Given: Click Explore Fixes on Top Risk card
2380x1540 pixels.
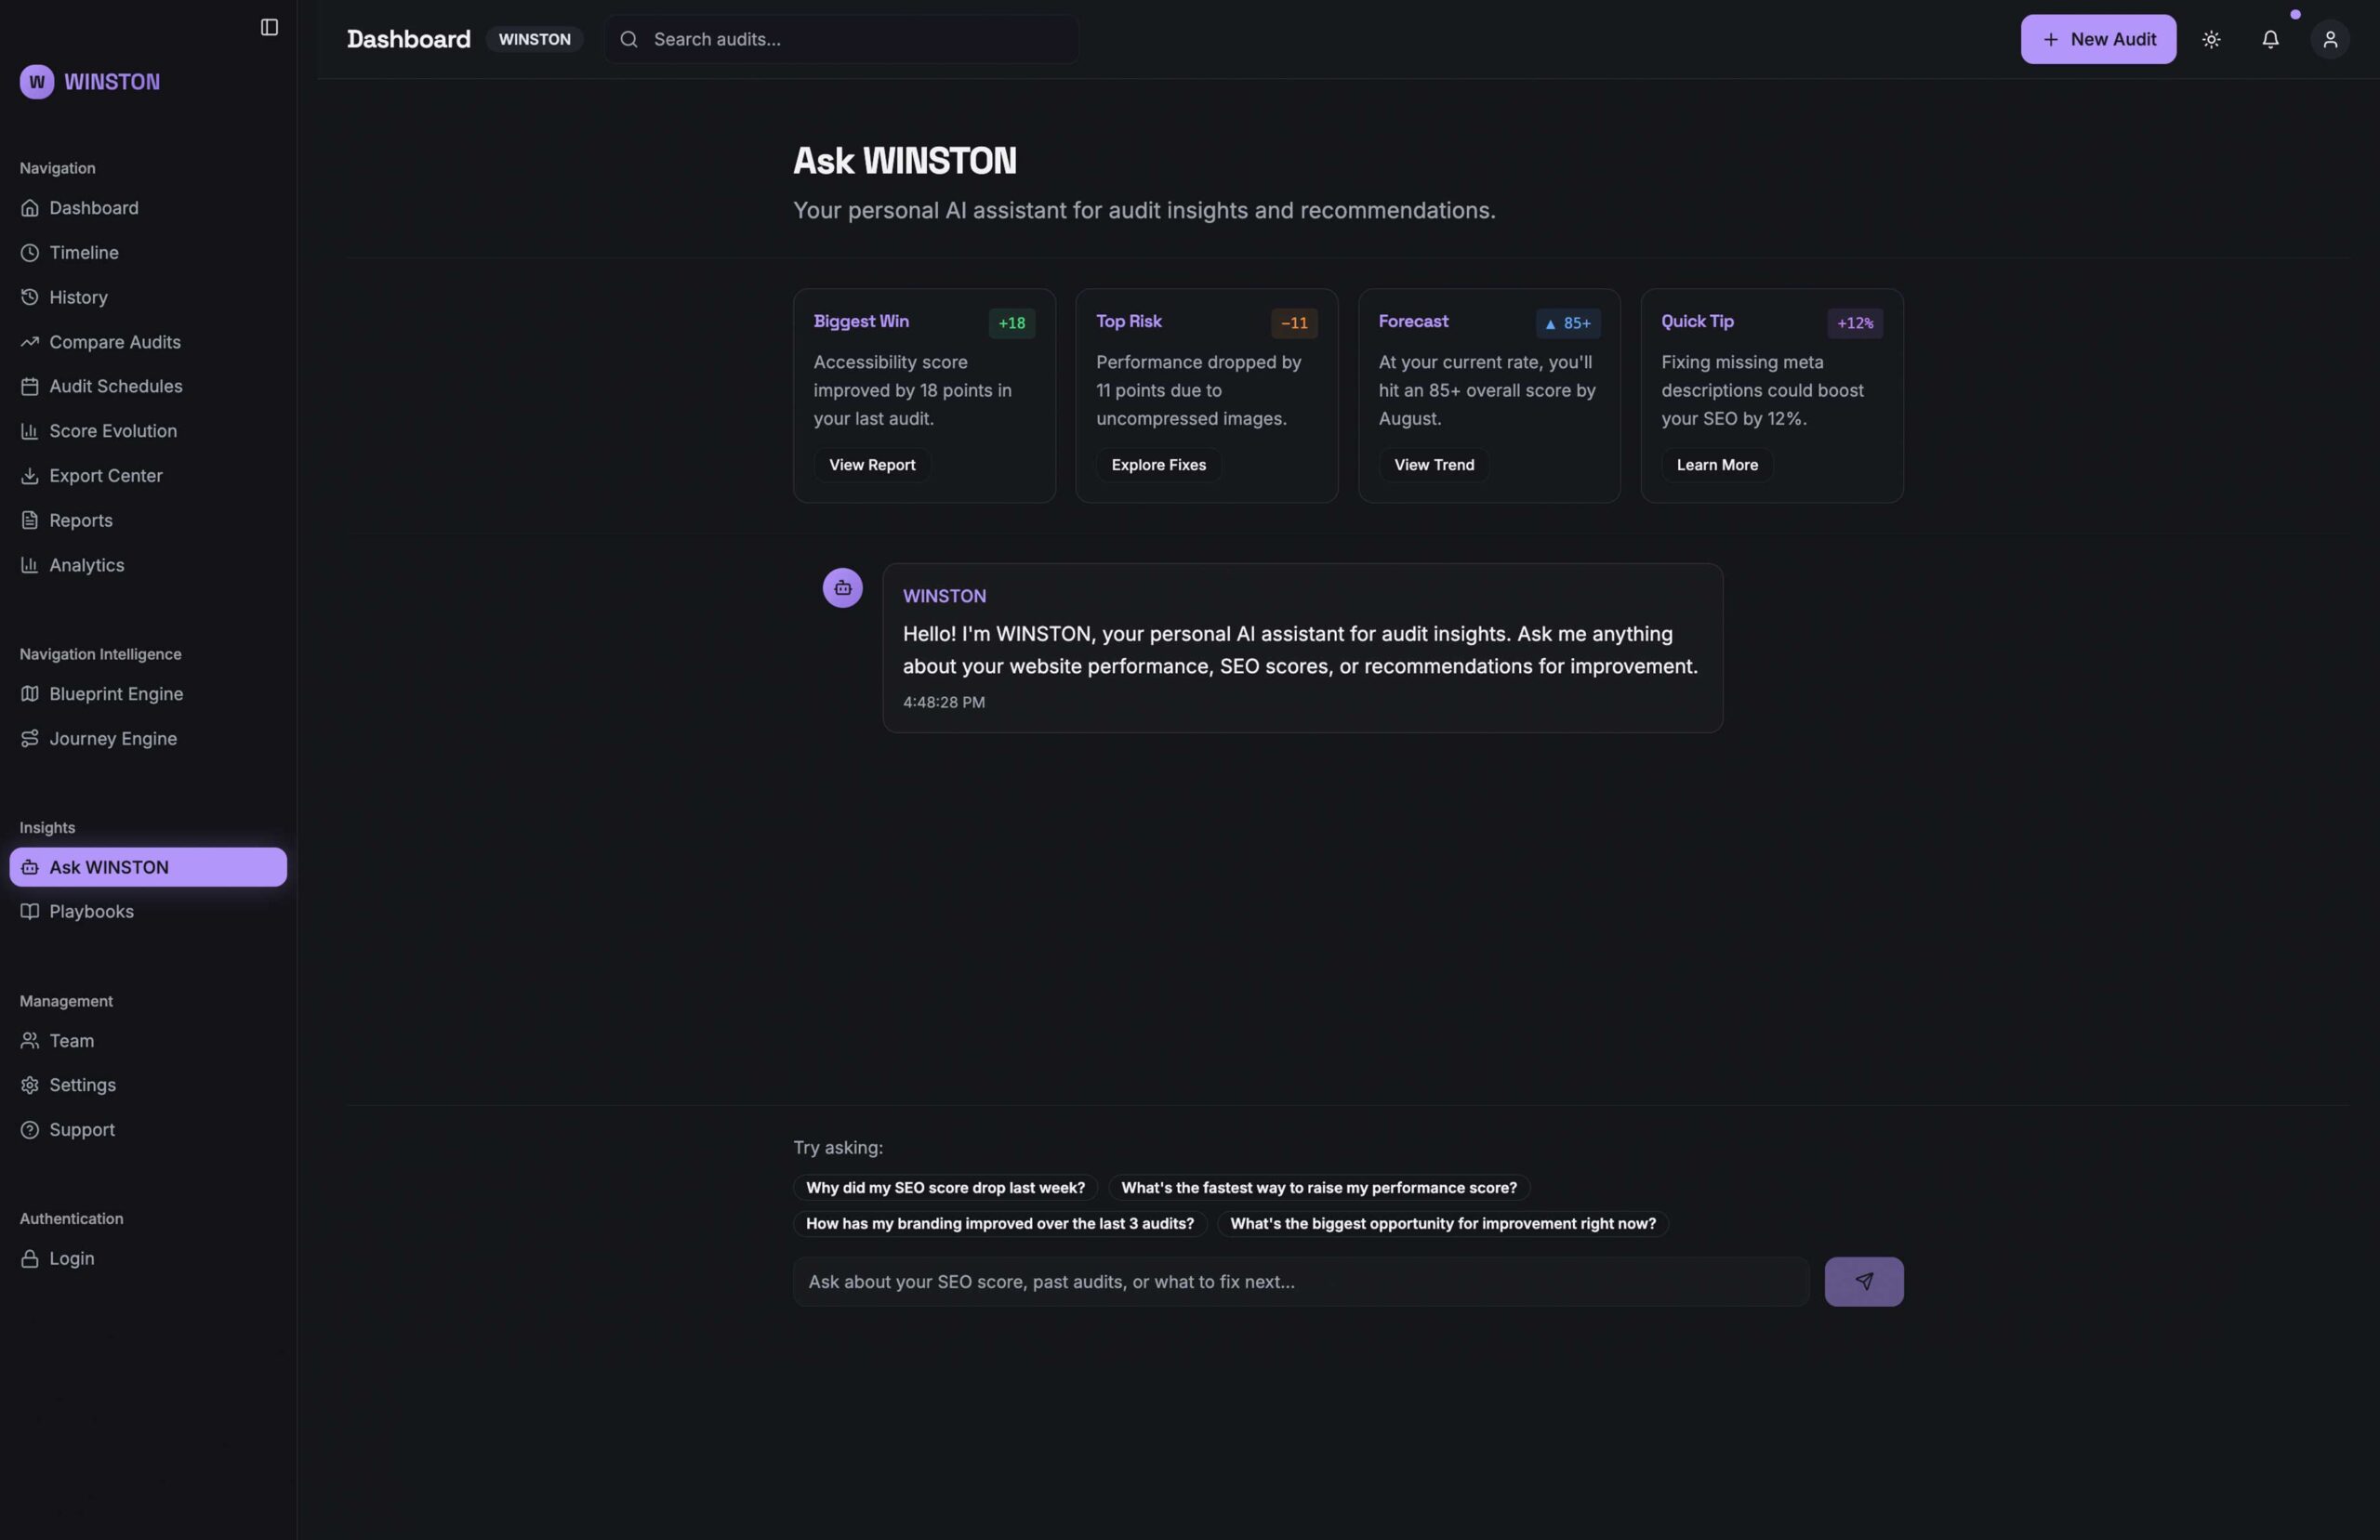Looking at the screenshot, I should pyautogui.click(x=1158, y=465).
